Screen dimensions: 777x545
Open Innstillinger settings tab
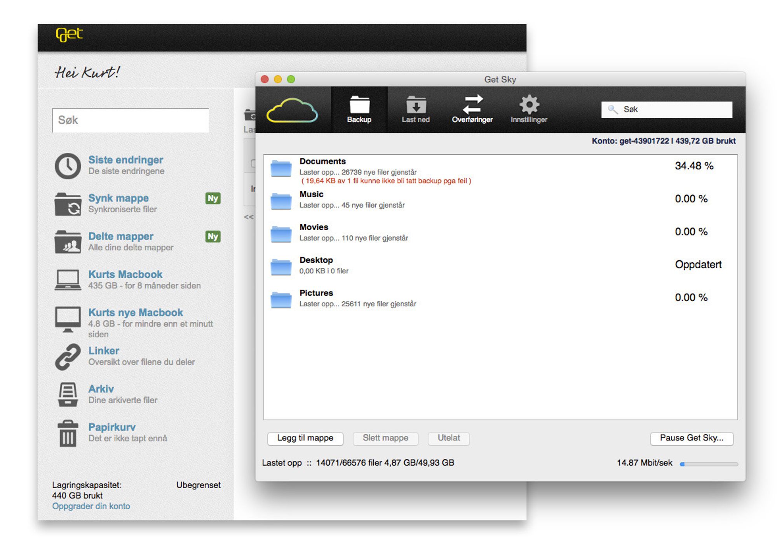[529, 110]
